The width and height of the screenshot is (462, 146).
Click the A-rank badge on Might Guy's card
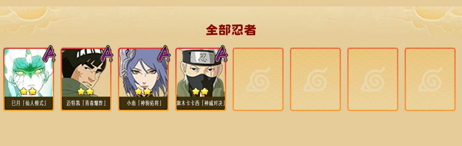coord(107,54)
